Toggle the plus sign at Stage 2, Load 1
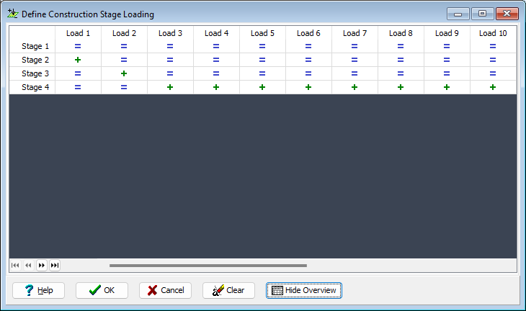The height and width of the screenshot is (311, 526). [78, 60]
